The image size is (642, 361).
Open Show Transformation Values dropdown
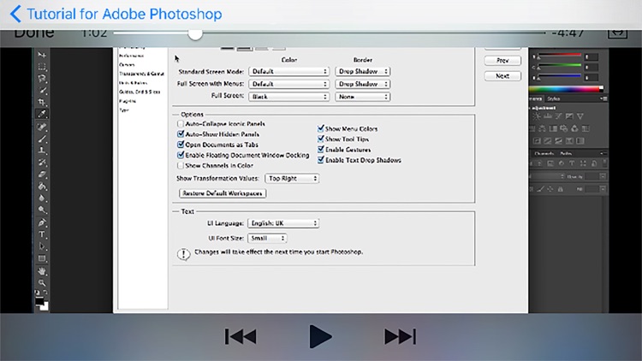click(x=292, y=179)
